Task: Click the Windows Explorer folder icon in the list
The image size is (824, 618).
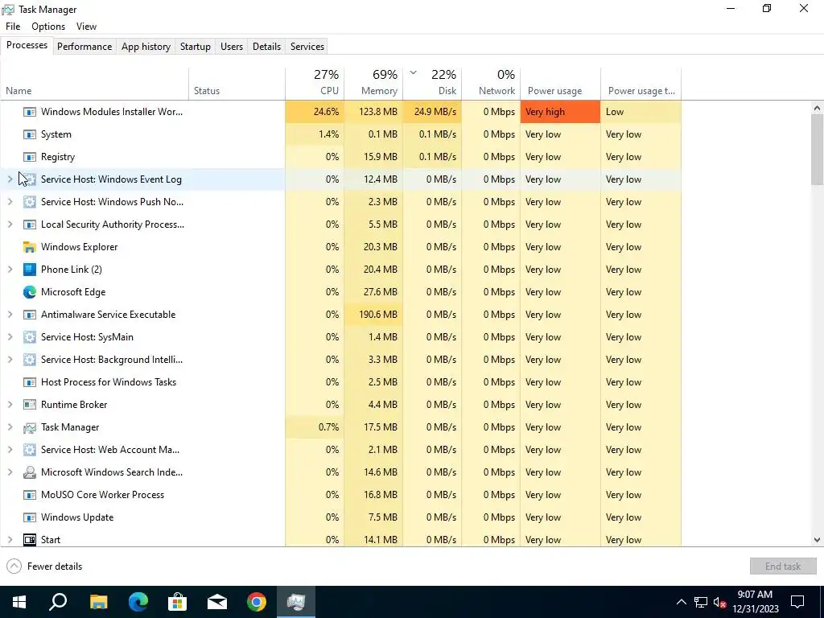Action: 30,247
